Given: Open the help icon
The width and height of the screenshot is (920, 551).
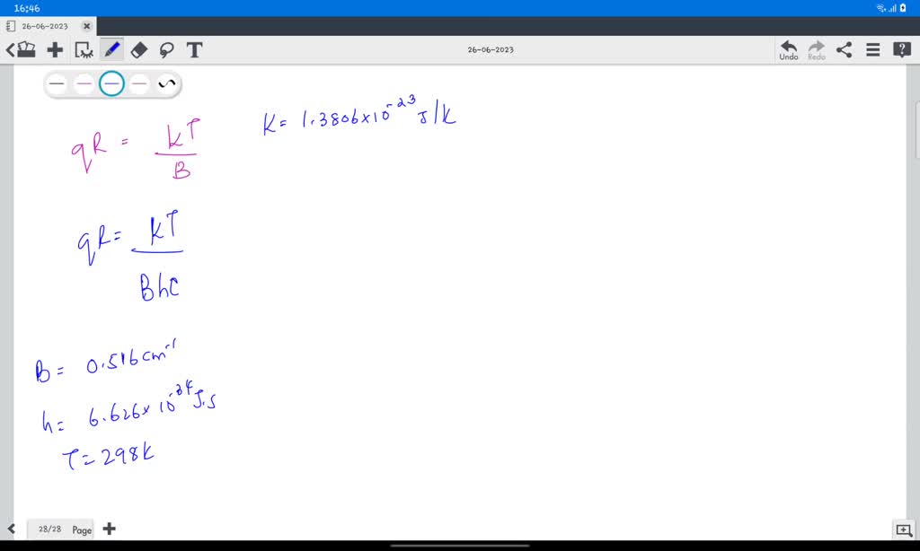Looking at the screenshot, I should click(901, 50).
